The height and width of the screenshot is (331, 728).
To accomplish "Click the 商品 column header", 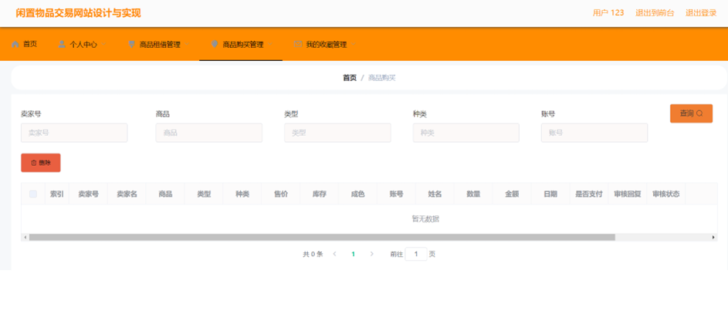I will click(165, 194).
